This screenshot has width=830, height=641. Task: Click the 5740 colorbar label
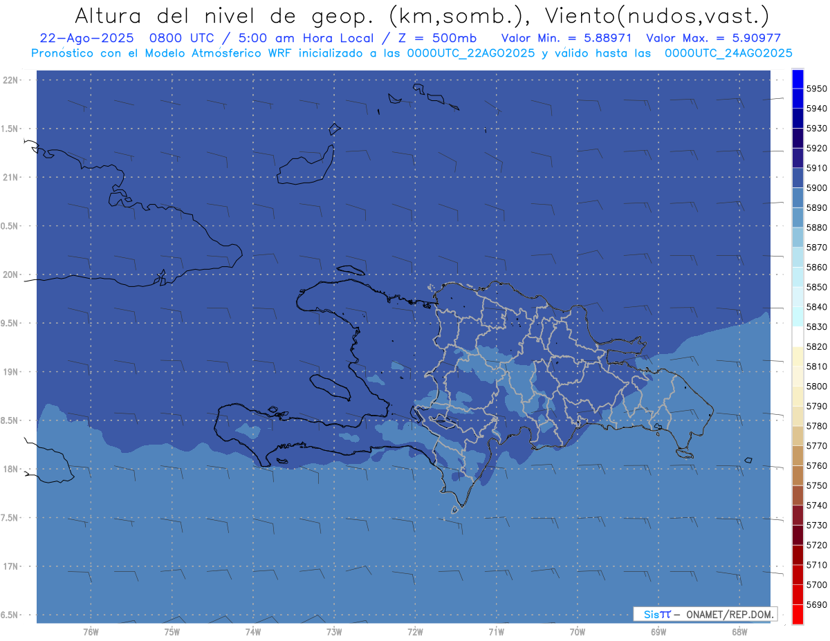click(817, 505)
